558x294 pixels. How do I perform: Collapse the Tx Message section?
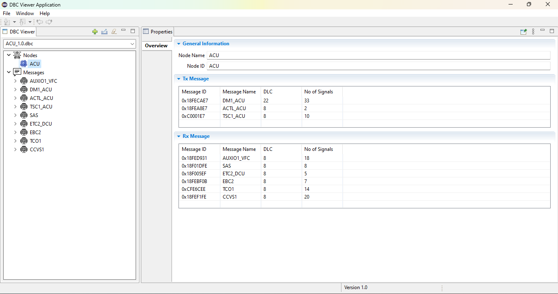(x=179, y=79)
